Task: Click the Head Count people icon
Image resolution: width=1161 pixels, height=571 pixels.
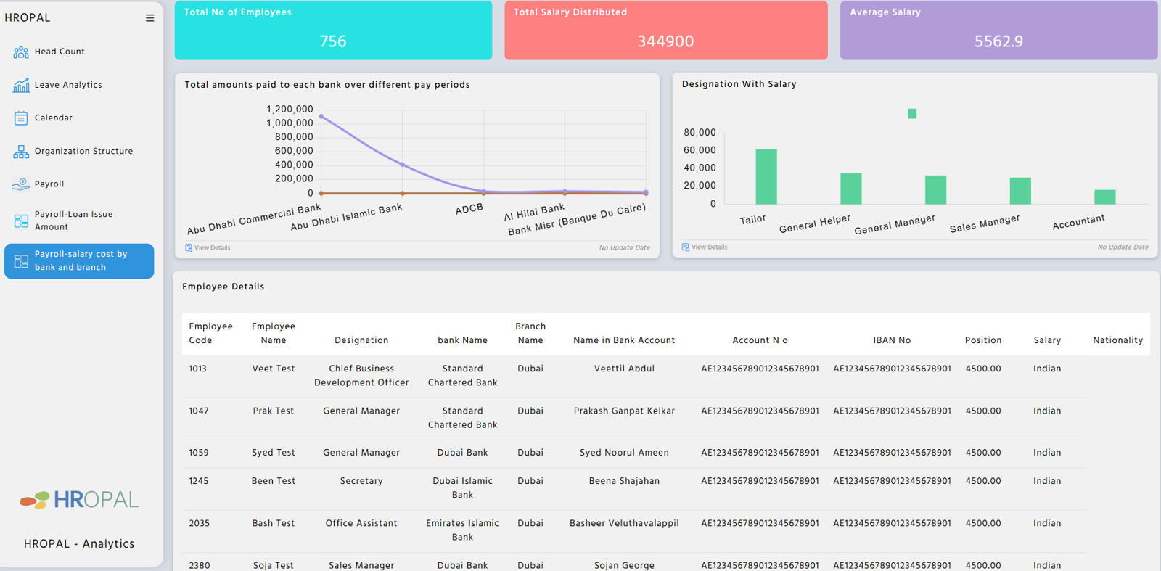Action: pyautogui.click(x=21, y=52)
